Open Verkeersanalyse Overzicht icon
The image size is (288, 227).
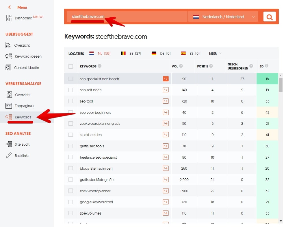click(x=9, y=95)
